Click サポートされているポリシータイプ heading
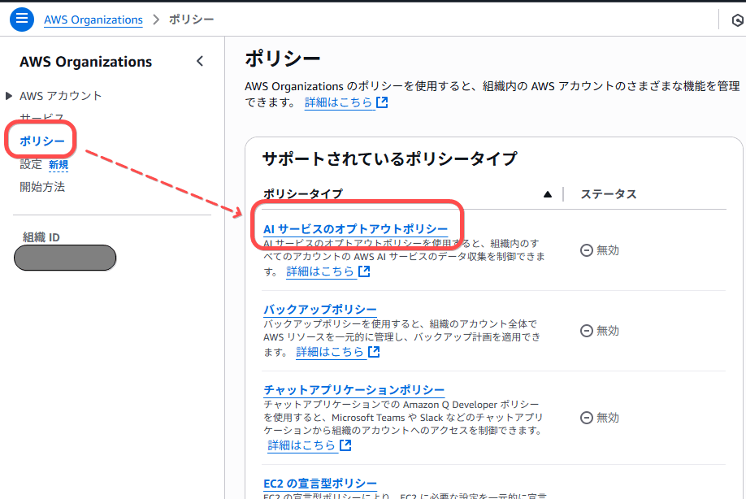Viewport: 746px width, 499px height. (x=389, y=158)
